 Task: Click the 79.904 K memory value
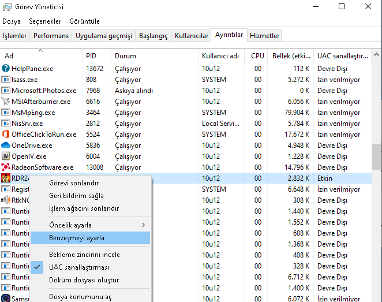297,113
